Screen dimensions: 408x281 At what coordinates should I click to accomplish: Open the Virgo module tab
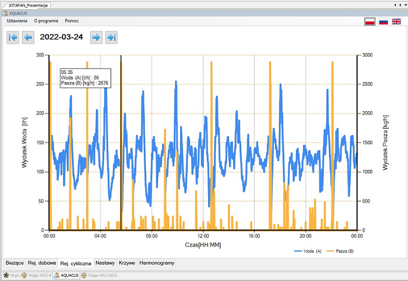tap(12, 275)
